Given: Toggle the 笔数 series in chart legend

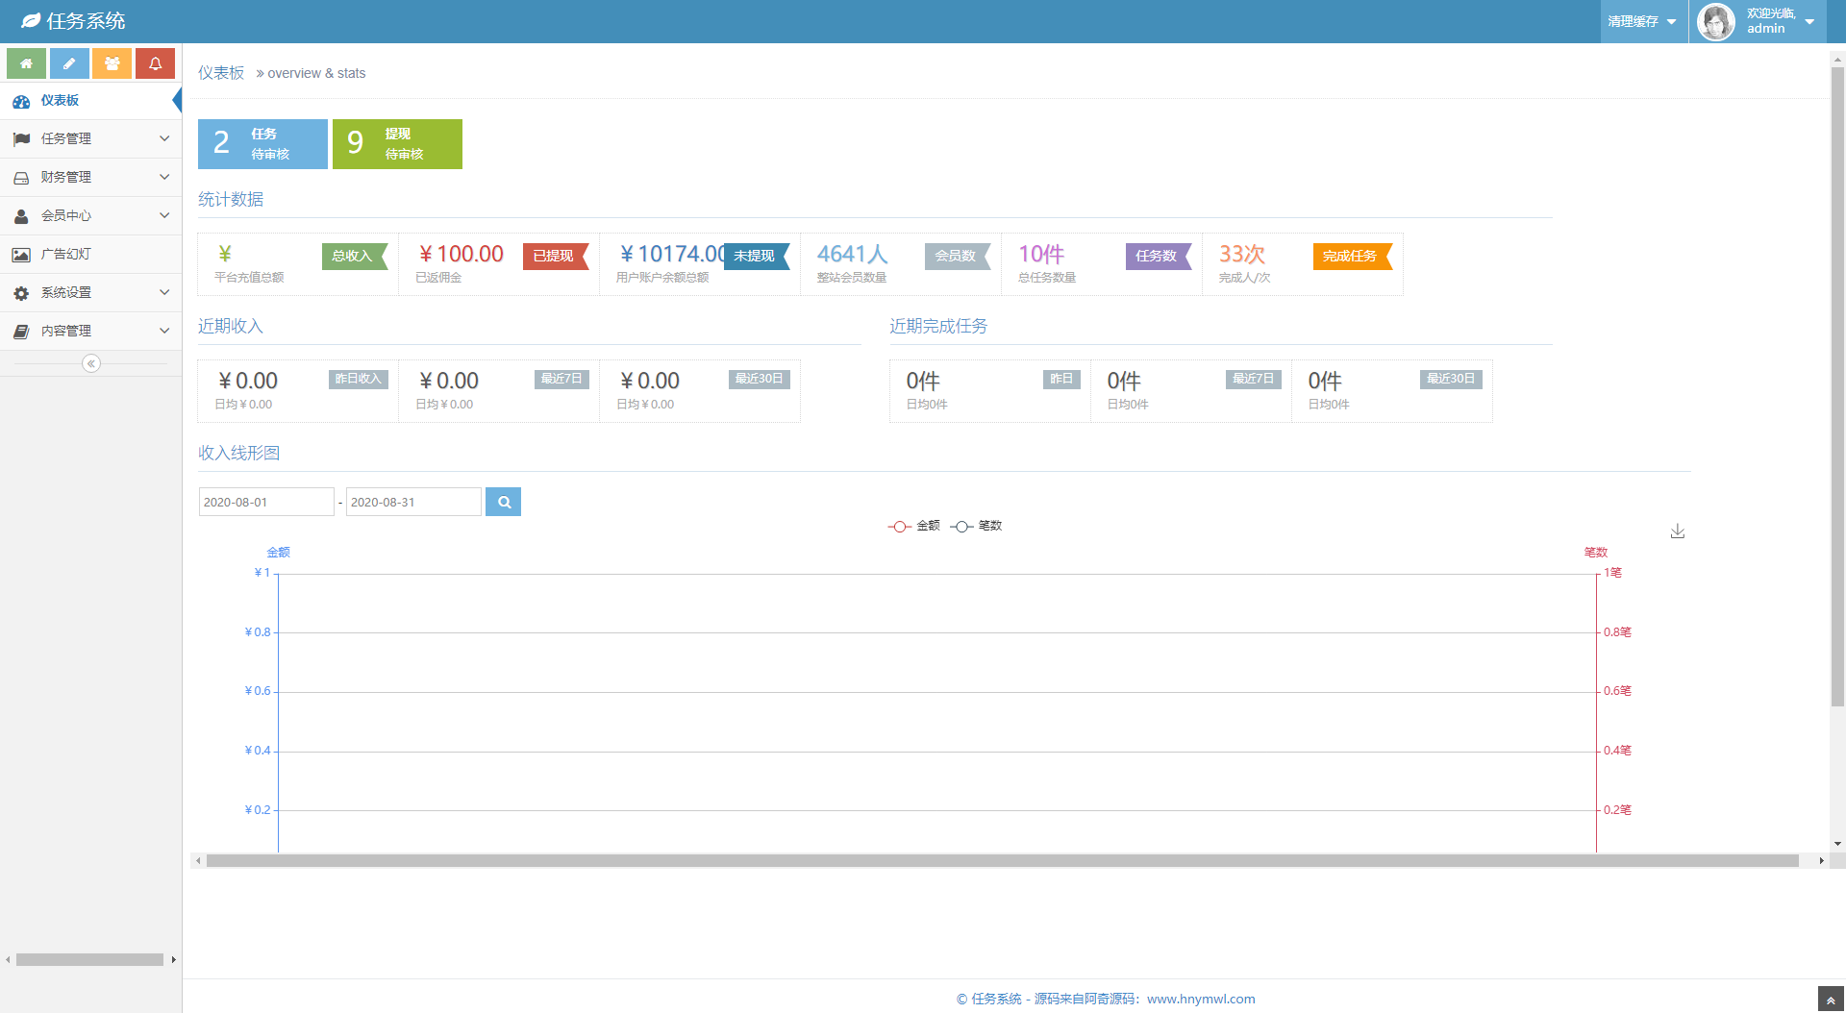Looking at the screenshot, I should click(977, 526).
